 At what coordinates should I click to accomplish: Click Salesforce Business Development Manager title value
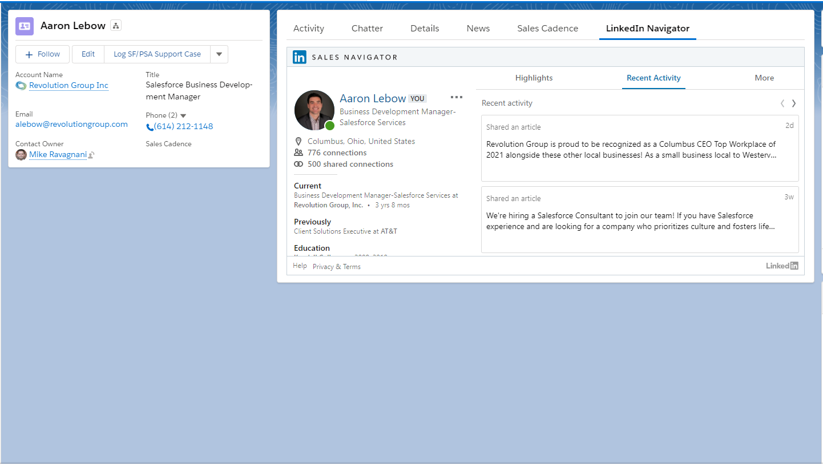coord(199,91)
